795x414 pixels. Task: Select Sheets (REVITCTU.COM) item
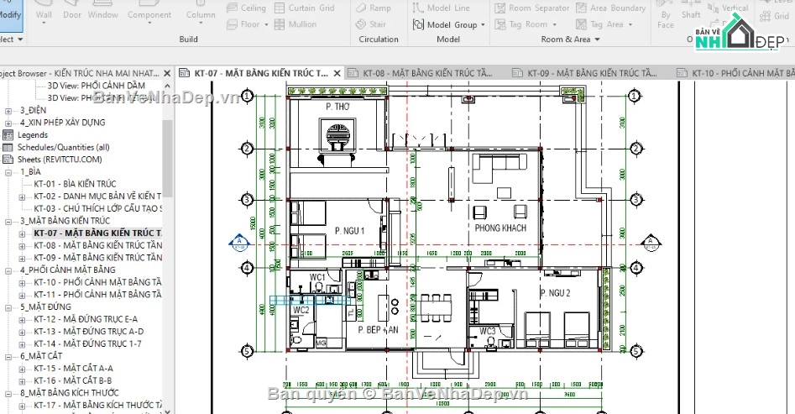60,160
